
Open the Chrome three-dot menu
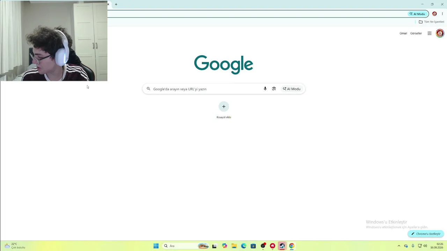point(442,14)
